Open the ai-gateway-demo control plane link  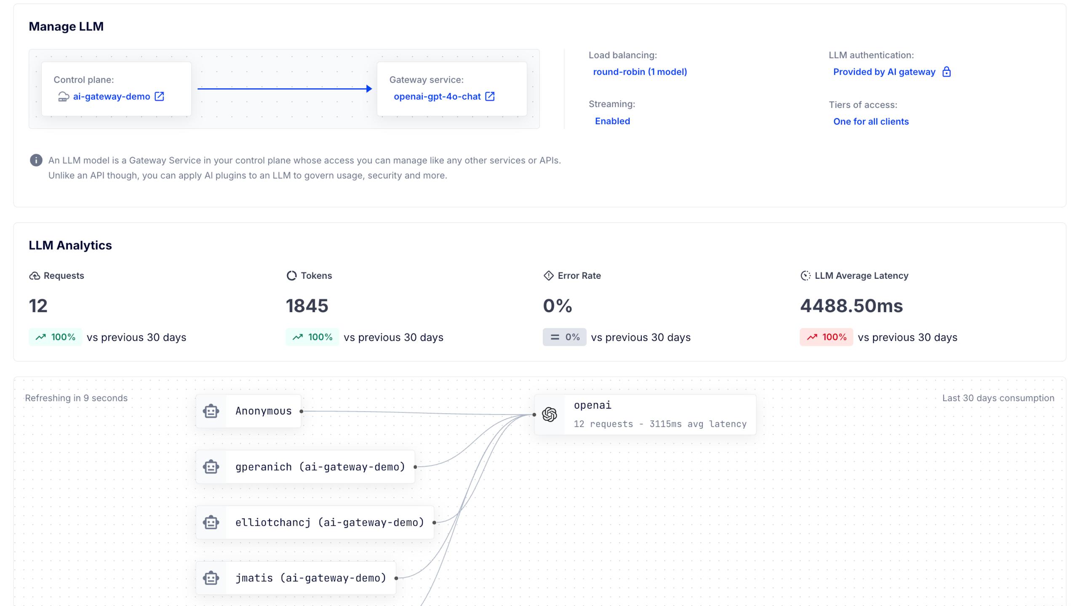click(x=111, y=96)
